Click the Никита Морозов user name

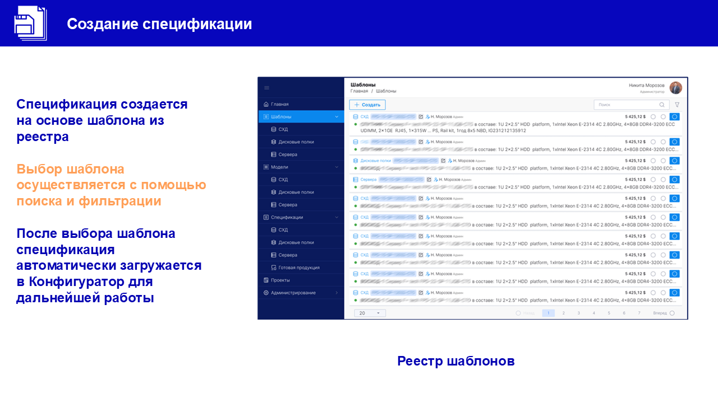click(x=646, y=86)
